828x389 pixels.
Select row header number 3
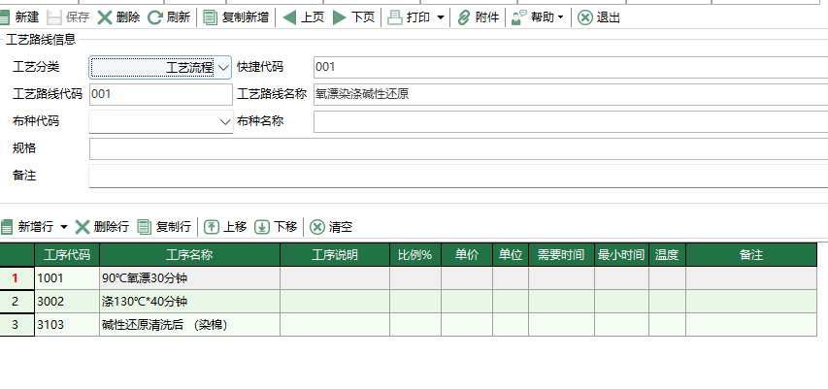pyautogui.click(x=17, y=325)
